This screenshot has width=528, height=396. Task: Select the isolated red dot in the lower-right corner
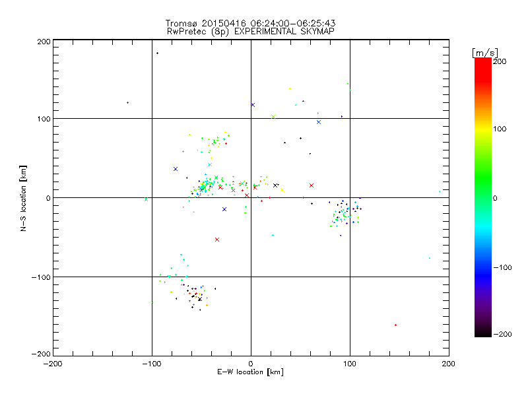395,325
